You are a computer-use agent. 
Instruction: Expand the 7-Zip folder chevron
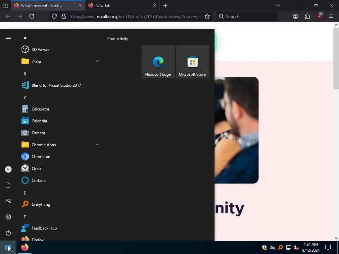click(x=97, y=61)
